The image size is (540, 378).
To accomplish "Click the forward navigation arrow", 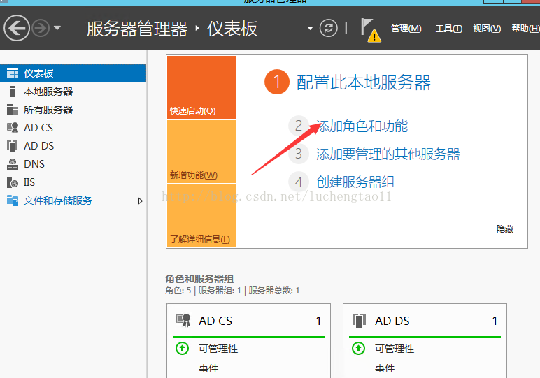I will 40,28.
